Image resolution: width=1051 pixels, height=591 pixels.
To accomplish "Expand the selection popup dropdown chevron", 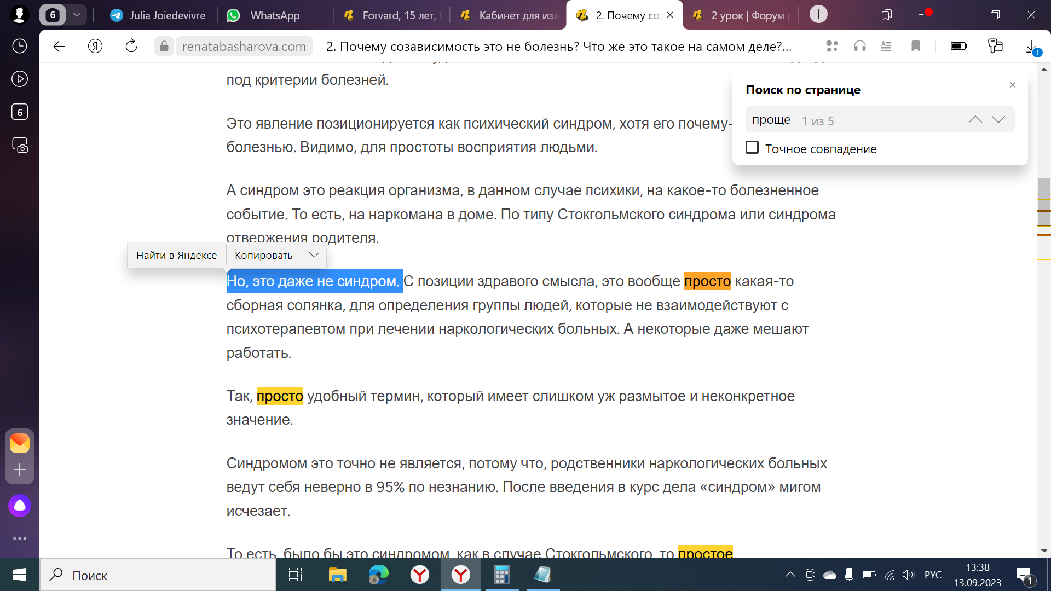I will 314,255.
